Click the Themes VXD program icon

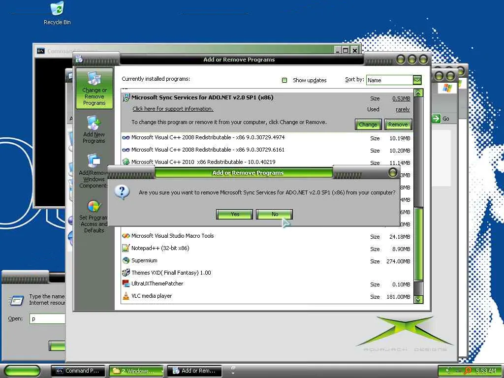tap(126, 273)
